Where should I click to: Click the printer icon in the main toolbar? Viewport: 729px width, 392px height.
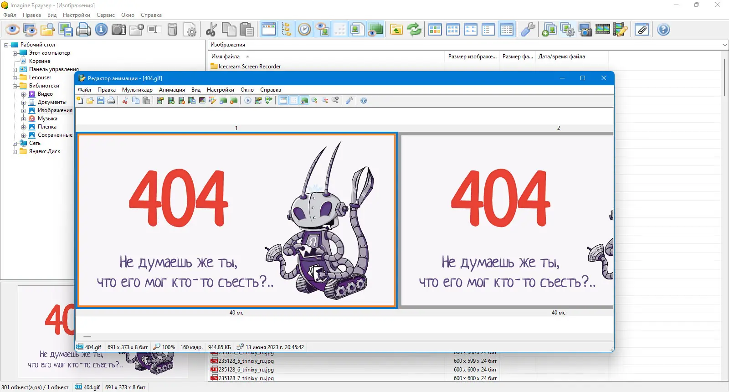click(83, 30)
